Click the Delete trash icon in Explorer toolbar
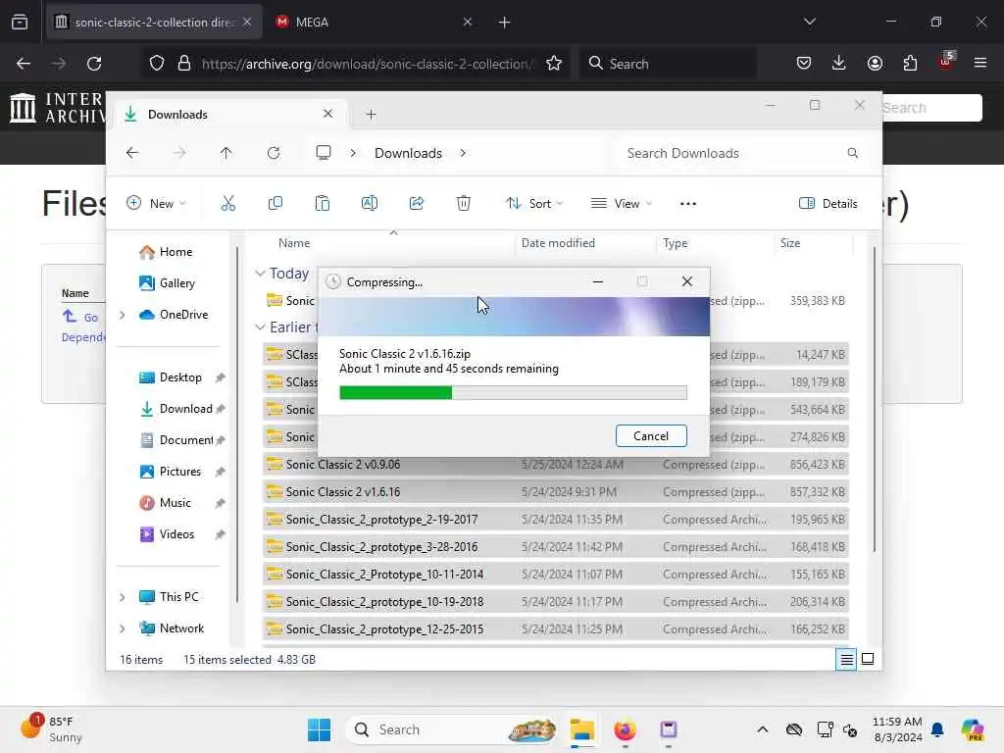 (x=464, y=204)
